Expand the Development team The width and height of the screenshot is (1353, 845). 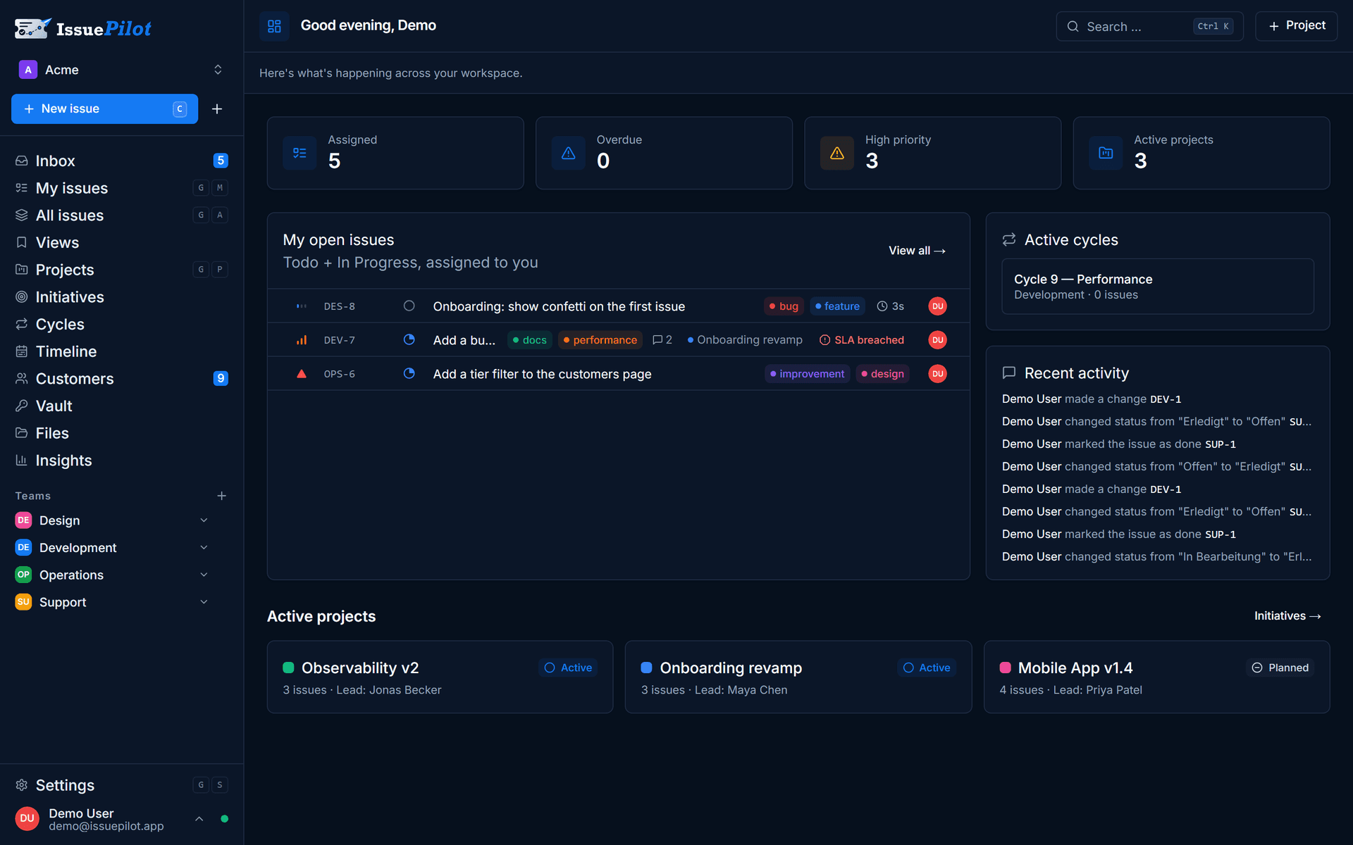204,547
